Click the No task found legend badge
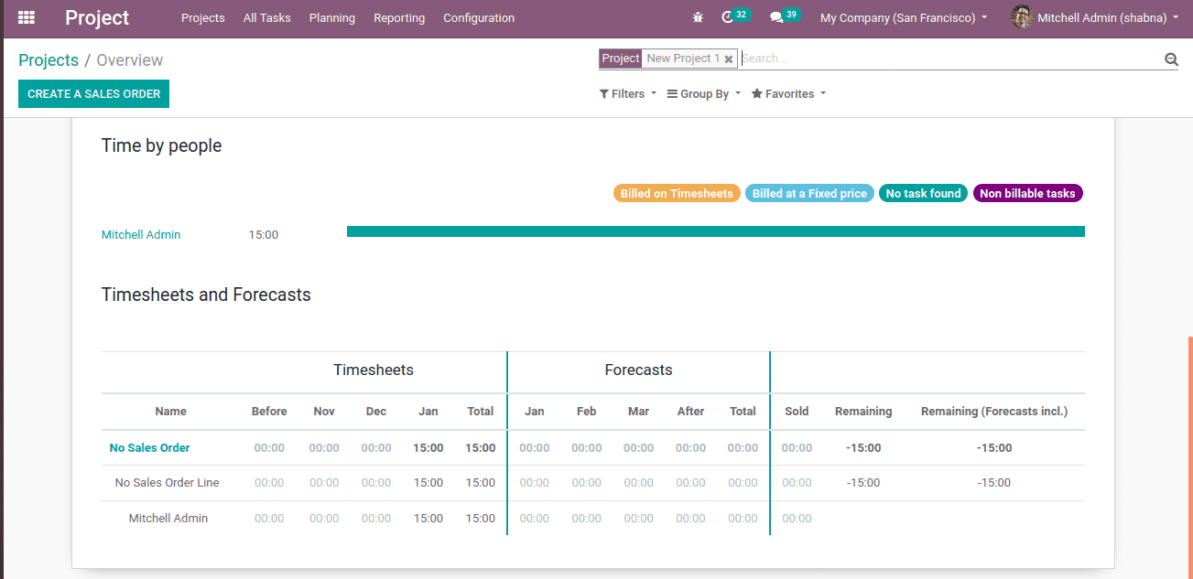The width and height of the screenshot is (1193, 579). 923,193
